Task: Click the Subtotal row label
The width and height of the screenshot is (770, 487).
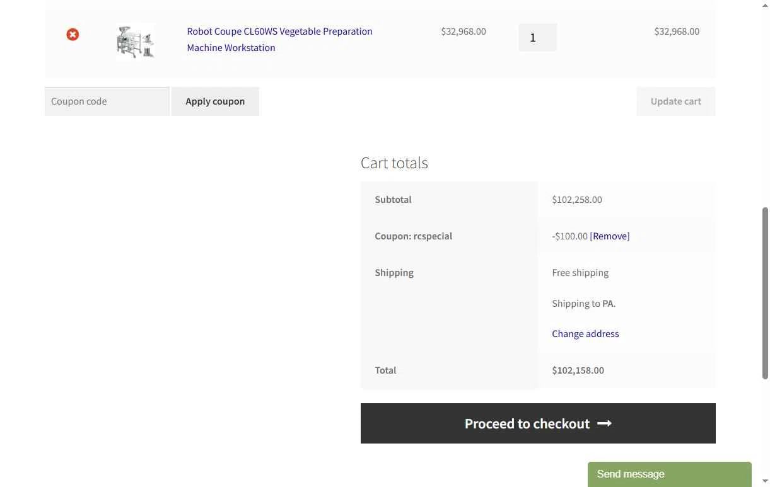Action: [393, 200]
